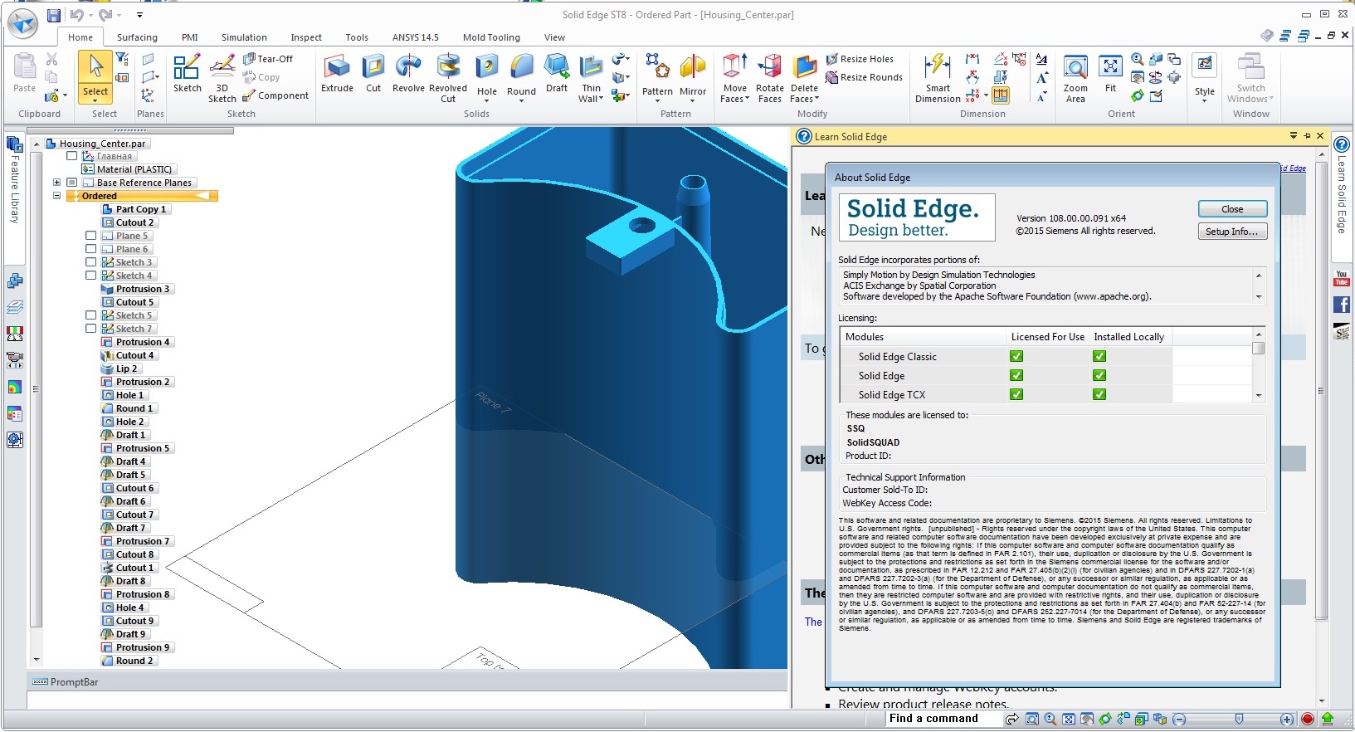This screenshot has height=732, width=1355.
Task: Click the Find a command field
Action: 943,719
